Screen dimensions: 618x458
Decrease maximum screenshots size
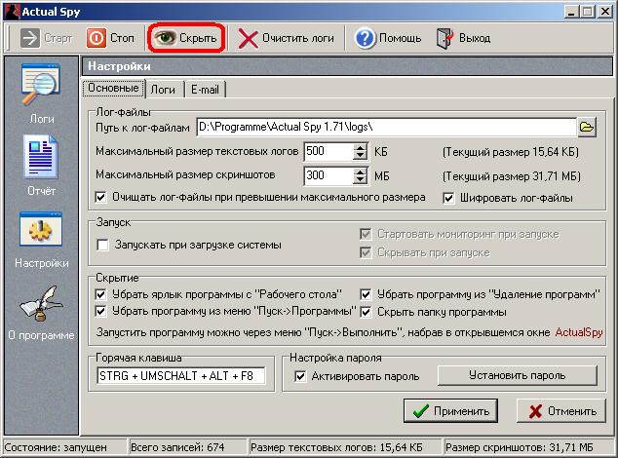click(361, 180)
